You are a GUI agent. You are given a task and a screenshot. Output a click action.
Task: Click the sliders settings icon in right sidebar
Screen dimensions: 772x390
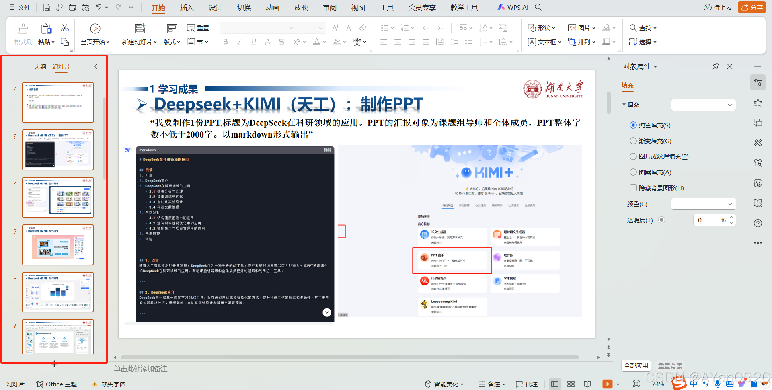pyautogui.click(x=758, y=82)
